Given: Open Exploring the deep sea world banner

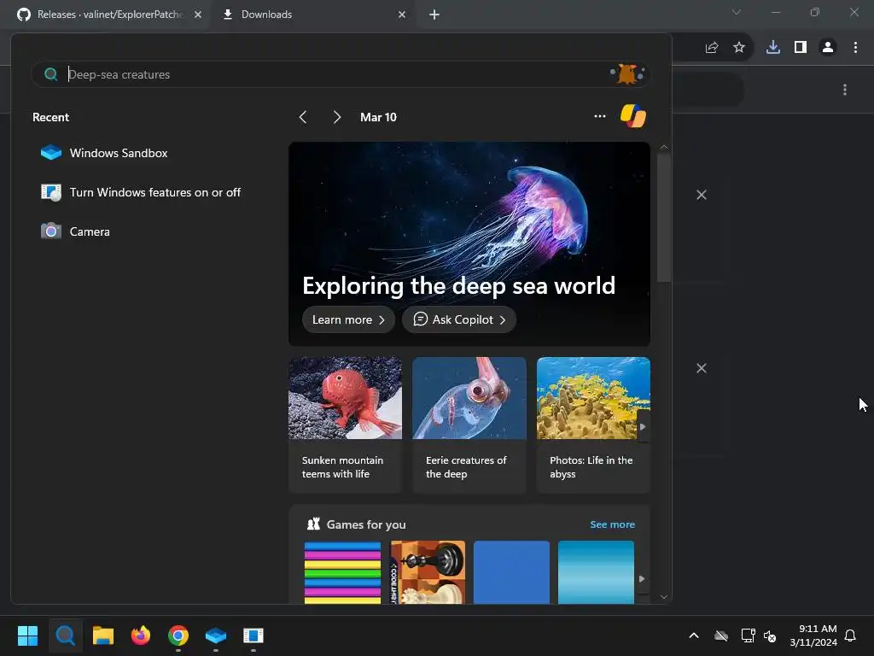Looking at the screenshot, I should (x=469, y=243).
